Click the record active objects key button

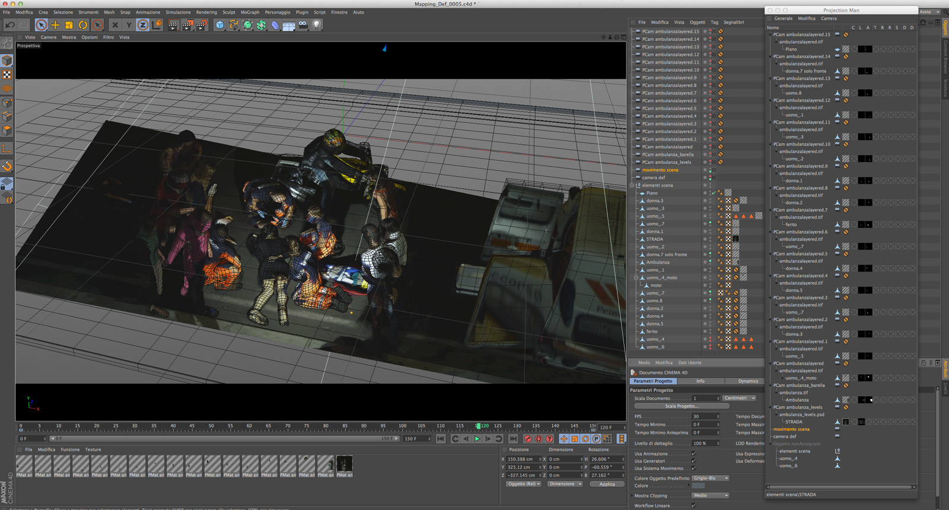[x=528, y=439]
